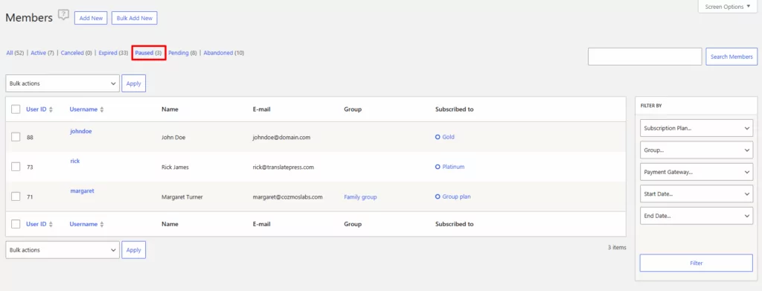Click the rick@translatepress.com email cell

(284, 167)
